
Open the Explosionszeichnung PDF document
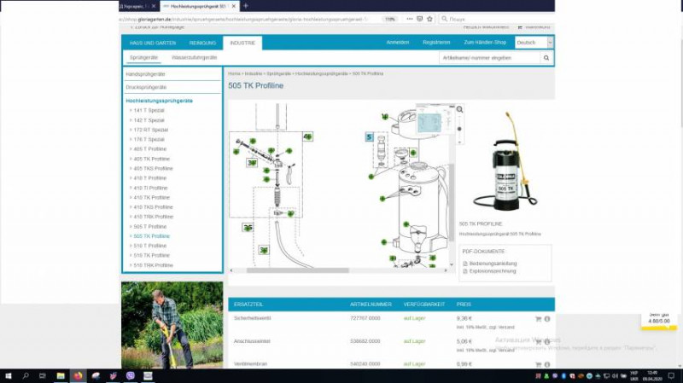[493, 271]
